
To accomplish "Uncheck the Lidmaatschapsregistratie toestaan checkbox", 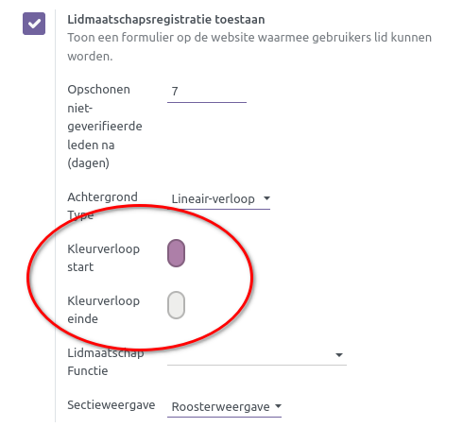I will (34, 24).
